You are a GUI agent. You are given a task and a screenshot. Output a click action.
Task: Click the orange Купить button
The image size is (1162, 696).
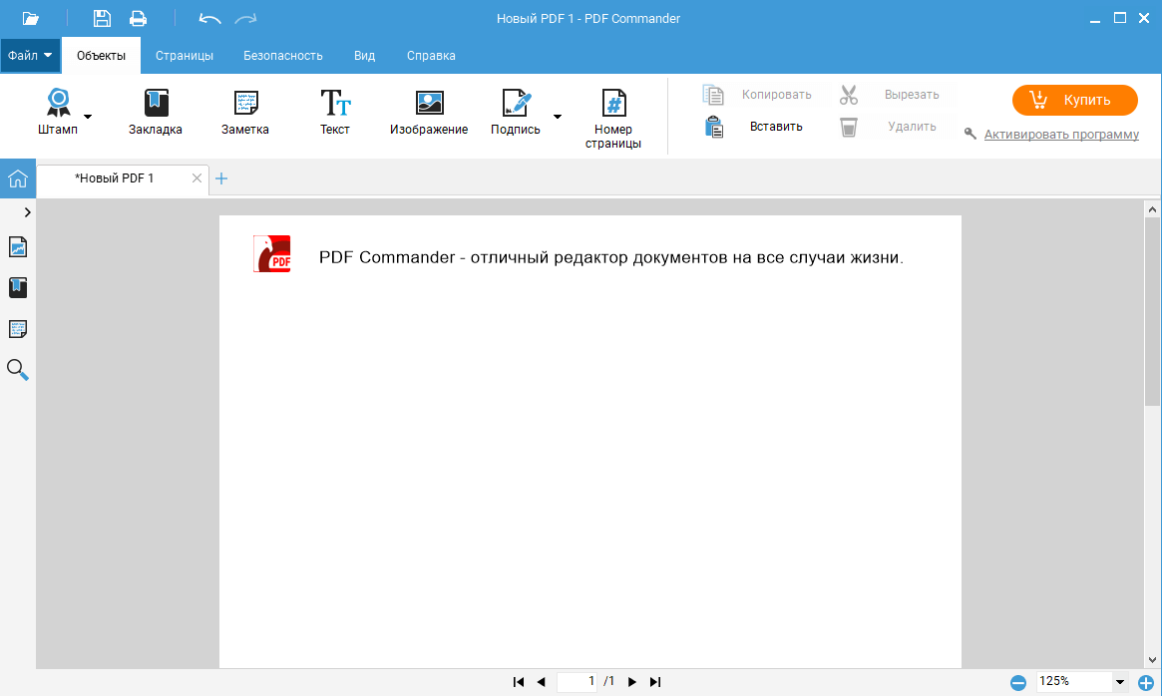point(1074,100)
